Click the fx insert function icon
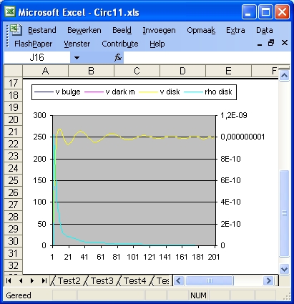294x304 pixels. pos(118,57)
